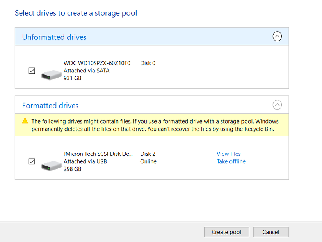Select the WDC WD10SPZX-60Z10T0 drive name
This screenshot has height=242, width=322.
click(x=97, y=63)
